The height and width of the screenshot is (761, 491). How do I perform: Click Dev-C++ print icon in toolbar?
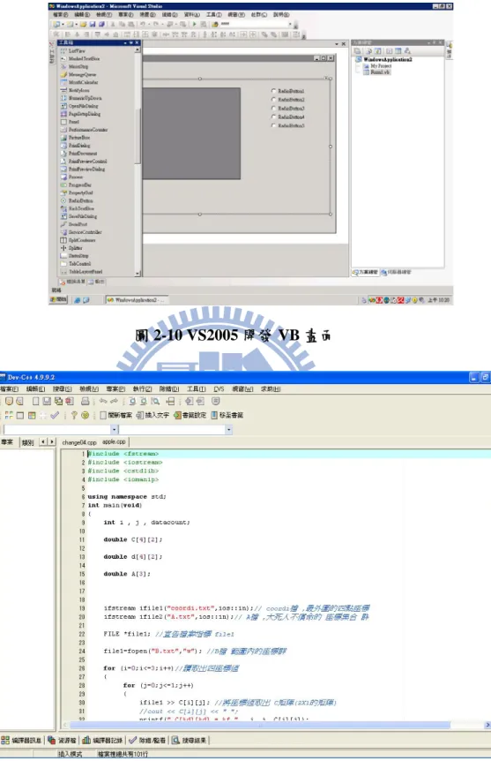point(85,402)
